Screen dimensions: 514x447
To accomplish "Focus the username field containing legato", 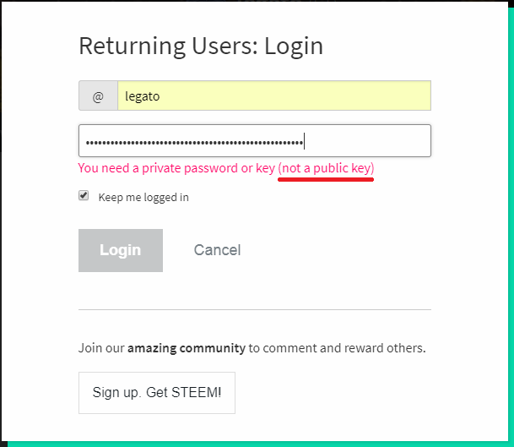I will (x=273, y=96).
